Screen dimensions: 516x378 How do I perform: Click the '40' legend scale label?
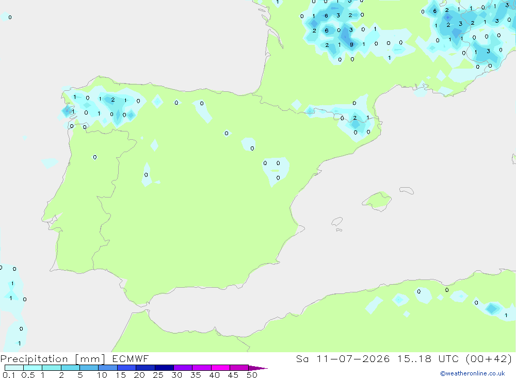(215, 375)
